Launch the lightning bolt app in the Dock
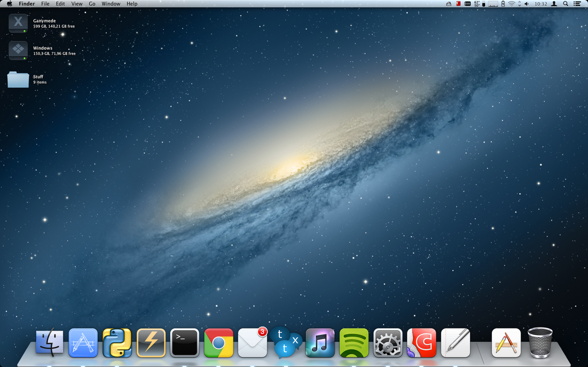This screenshot has width=588, height=367. pyautogui.click(x=151, y=343)
